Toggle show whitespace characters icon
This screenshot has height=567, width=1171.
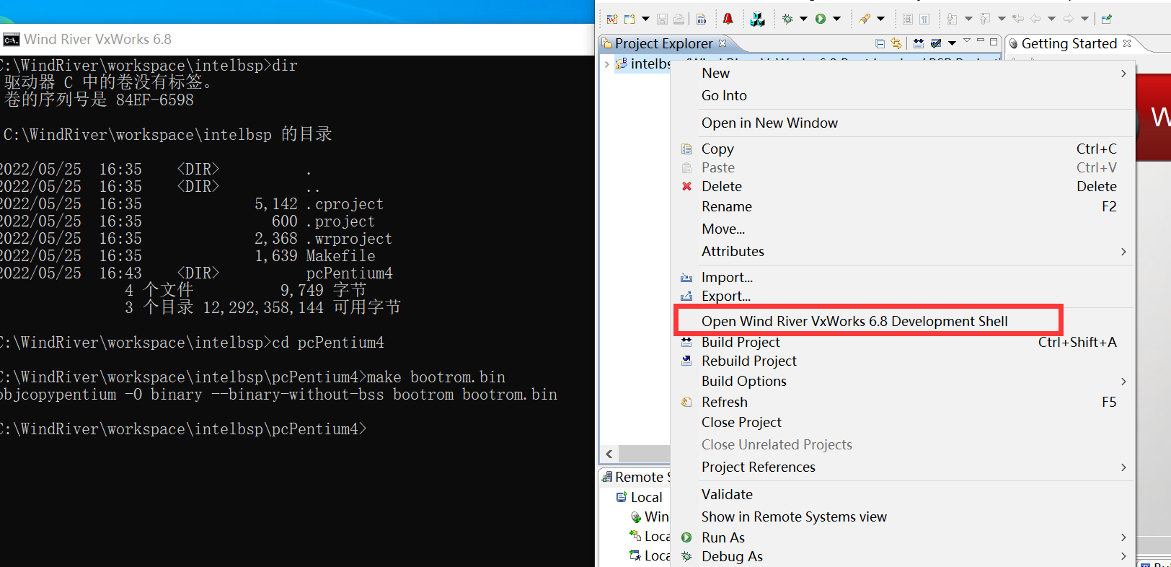(x=924, y=19)
